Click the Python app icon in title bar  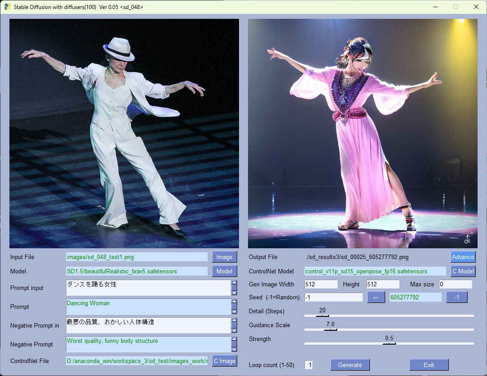pyautogui.click(x=7, y=7)
